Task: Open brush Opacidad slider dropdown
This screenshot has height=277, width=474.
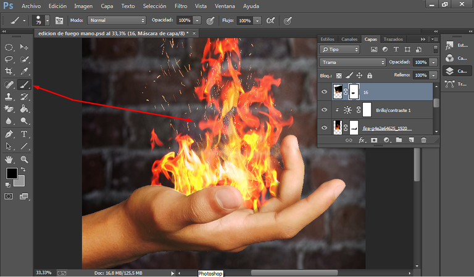Action: (197, 20)
